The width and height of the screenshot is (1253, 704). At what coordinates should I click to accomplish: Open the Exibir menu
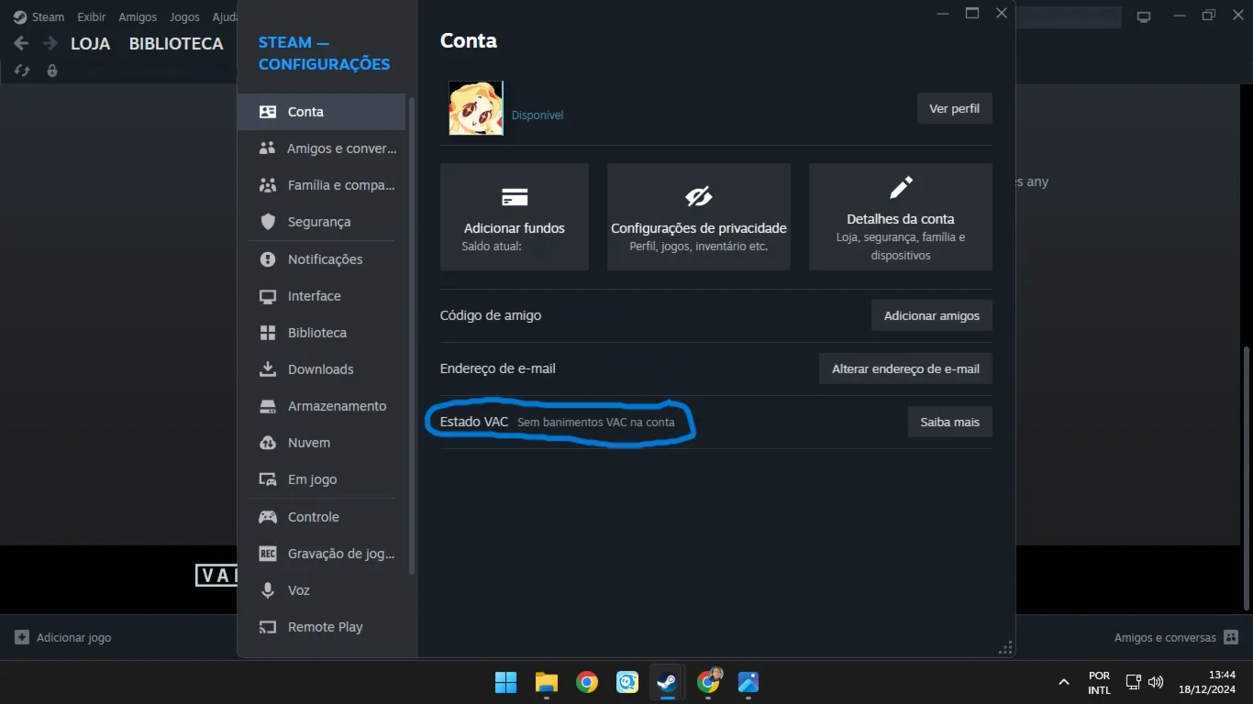92,16
